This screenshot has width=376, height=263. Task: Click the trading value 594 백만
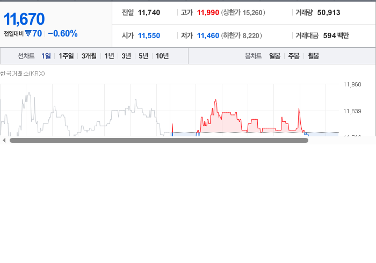click(x=336, y=35)
